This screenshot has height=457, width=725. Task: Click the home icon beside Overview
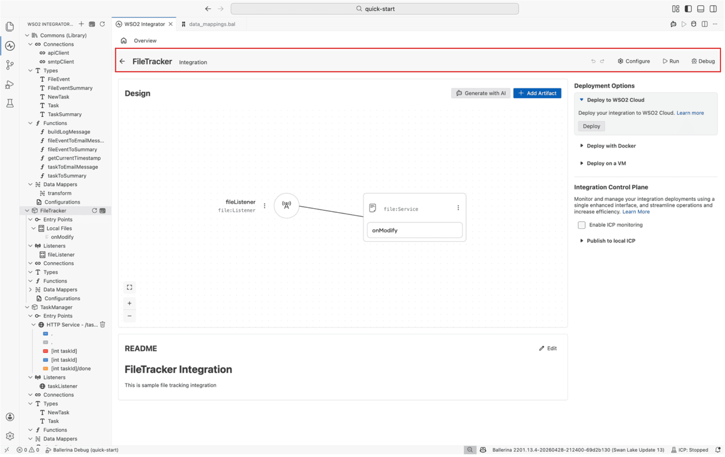pyautogui.click(x=124, y=41)
